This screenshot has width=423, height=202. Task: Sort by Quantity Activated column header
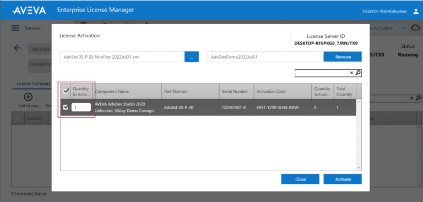323,92
